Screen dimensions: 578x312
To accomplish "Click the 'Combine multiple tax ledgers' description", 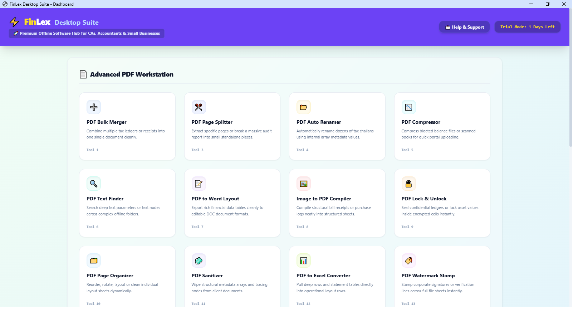I will pyautogui.click(x=126, y=134).
